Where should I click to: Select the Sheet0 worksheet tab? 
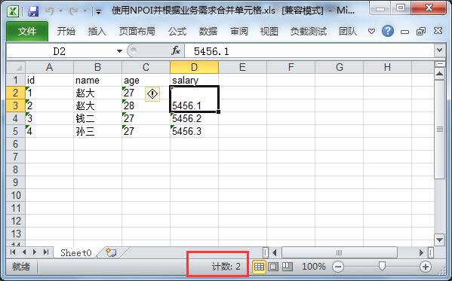click(75, 253)
